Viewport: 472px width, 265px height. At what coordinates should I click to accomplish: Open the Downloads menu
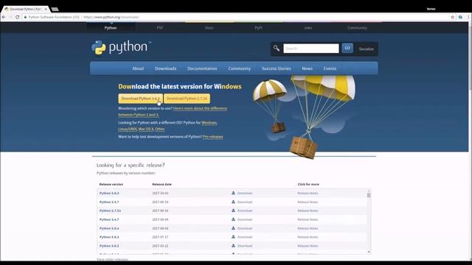(x=165, y=68)
